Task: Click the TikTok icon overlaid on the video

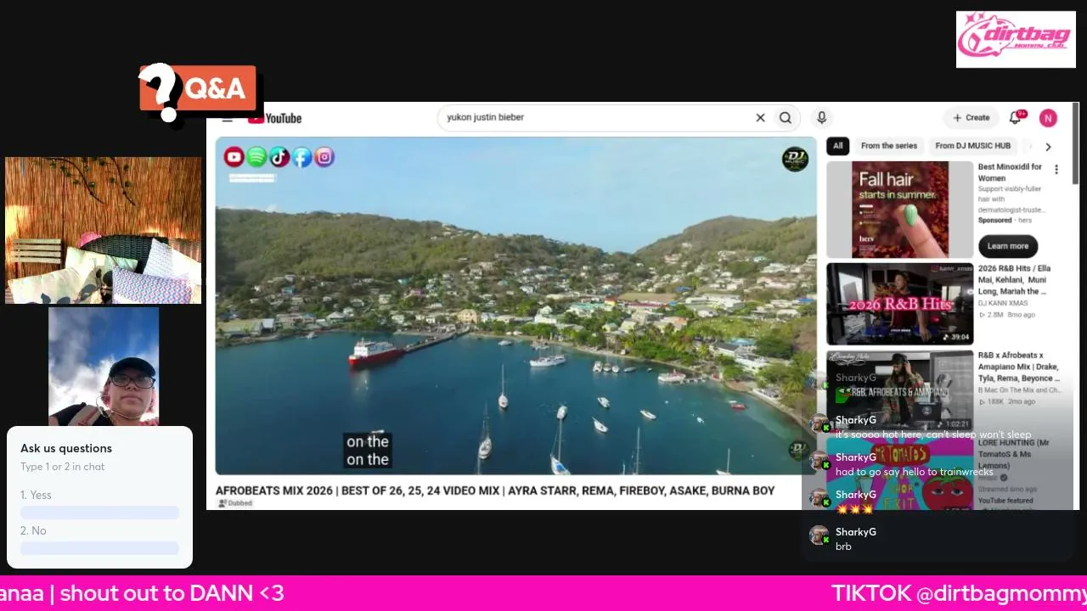Action: (x=279, y=157)
